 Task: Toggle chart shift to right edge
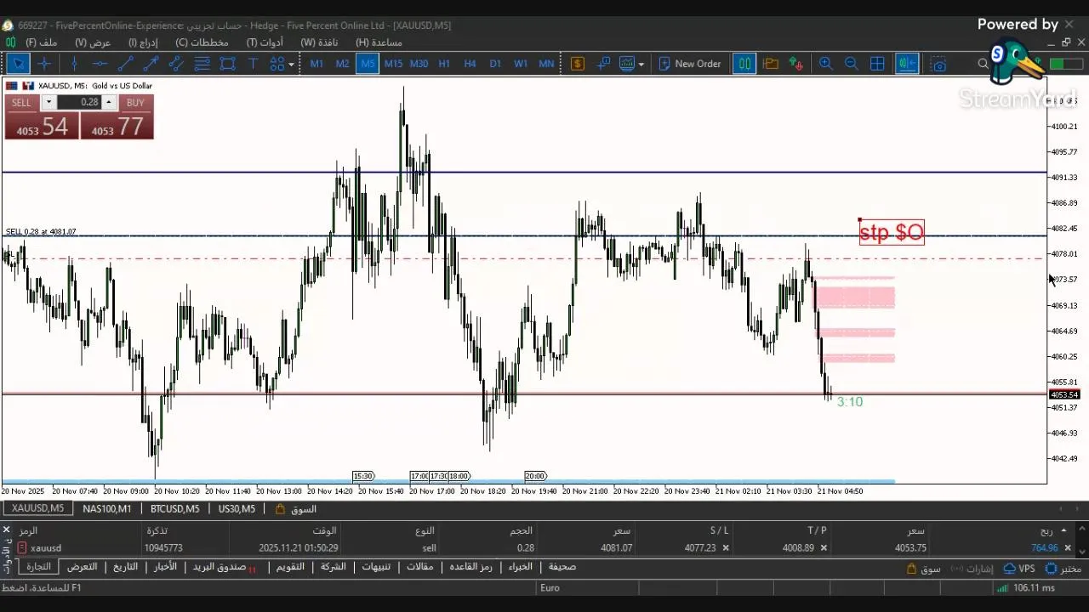tap(907, 64)
